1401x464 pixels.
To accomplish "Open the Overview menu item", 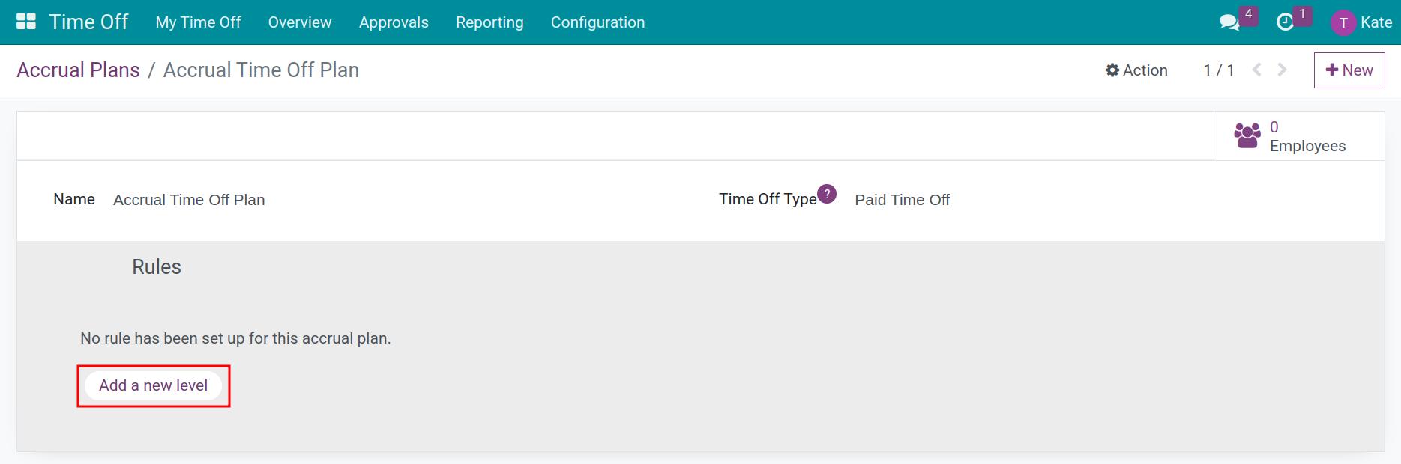I will (x=300, y=22).
